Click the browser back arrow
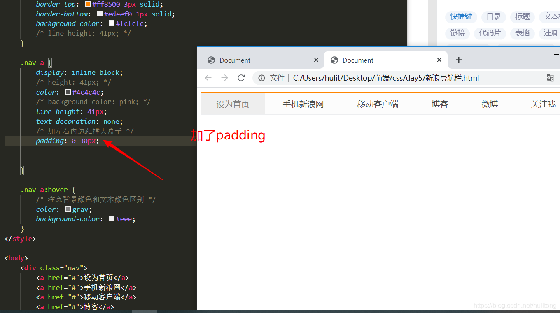This screenshot has width=560, height=313. (208, 78)
